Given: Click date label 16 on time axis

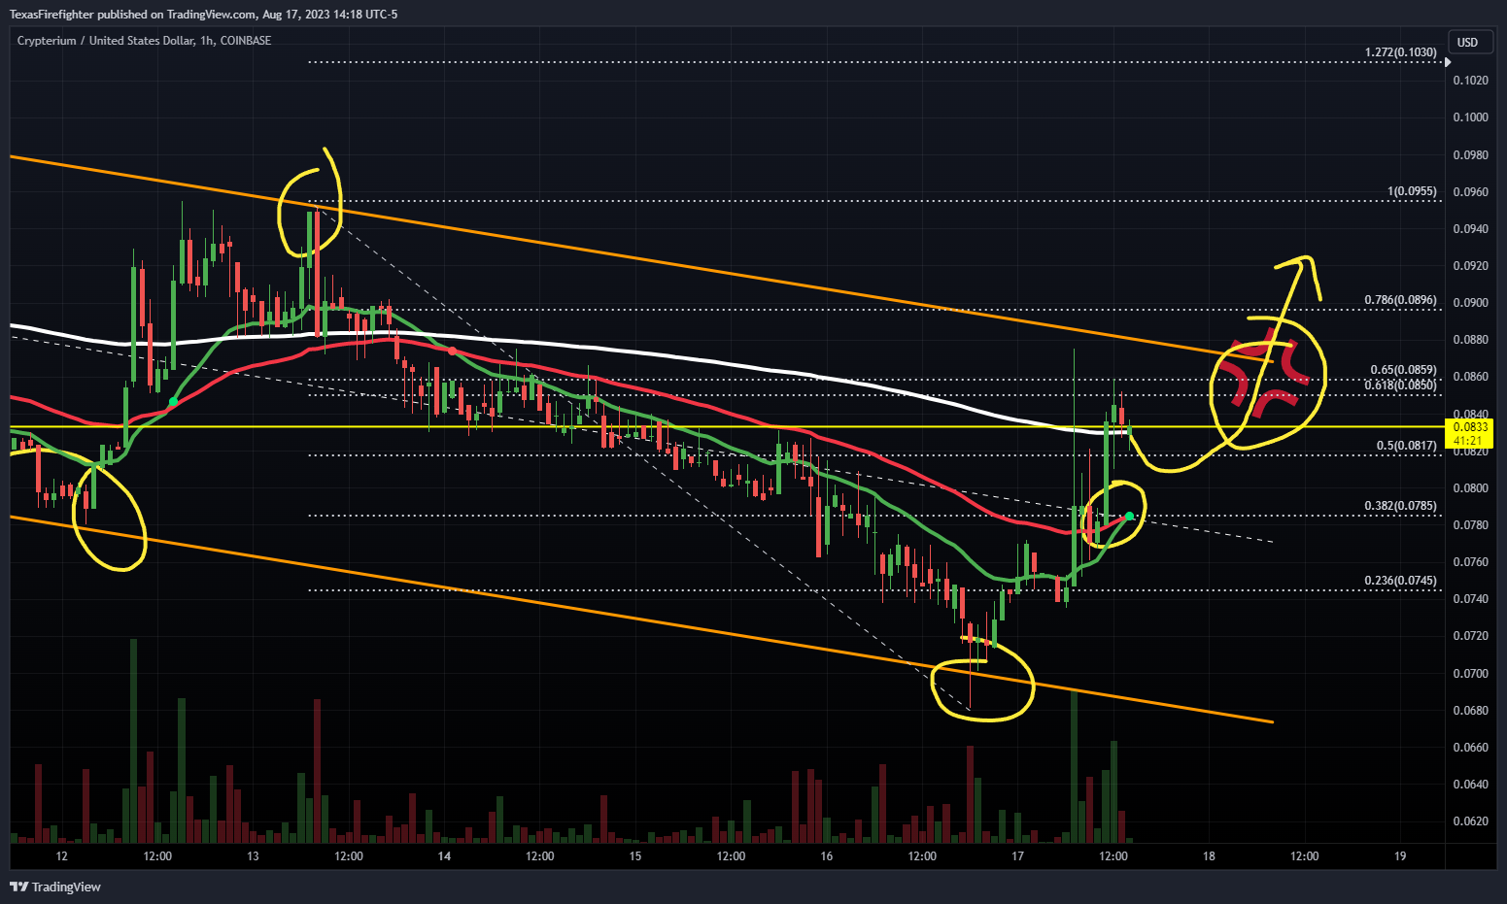Looking at the screenshot, I should pos(827,855).
